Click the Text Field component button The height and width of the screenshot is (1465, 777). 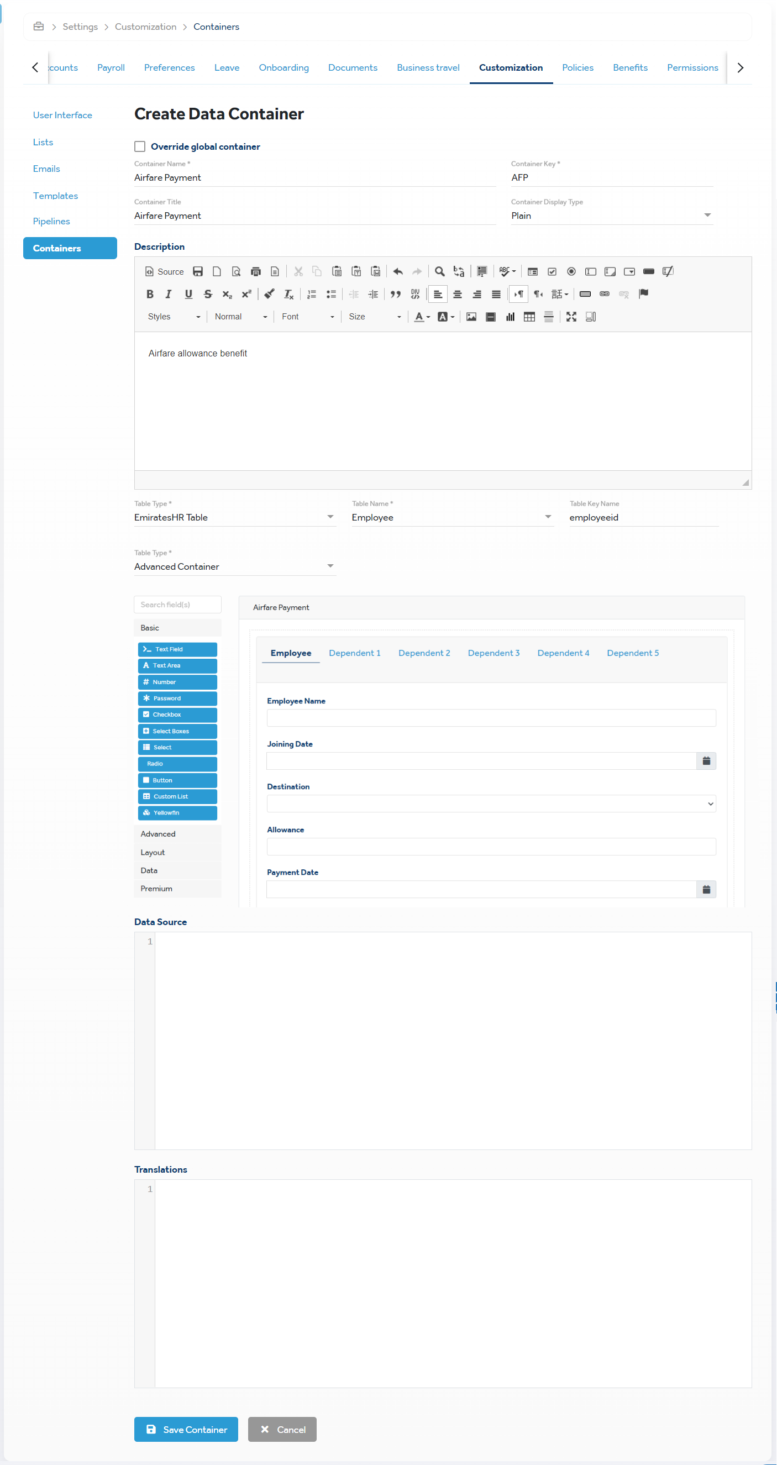click(177, 649)
